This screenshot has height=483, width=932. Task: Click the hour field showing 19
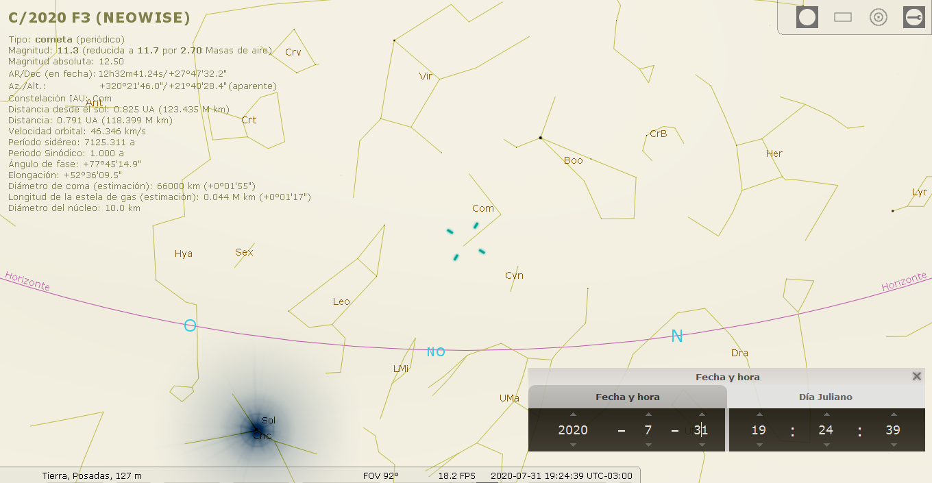759,430
